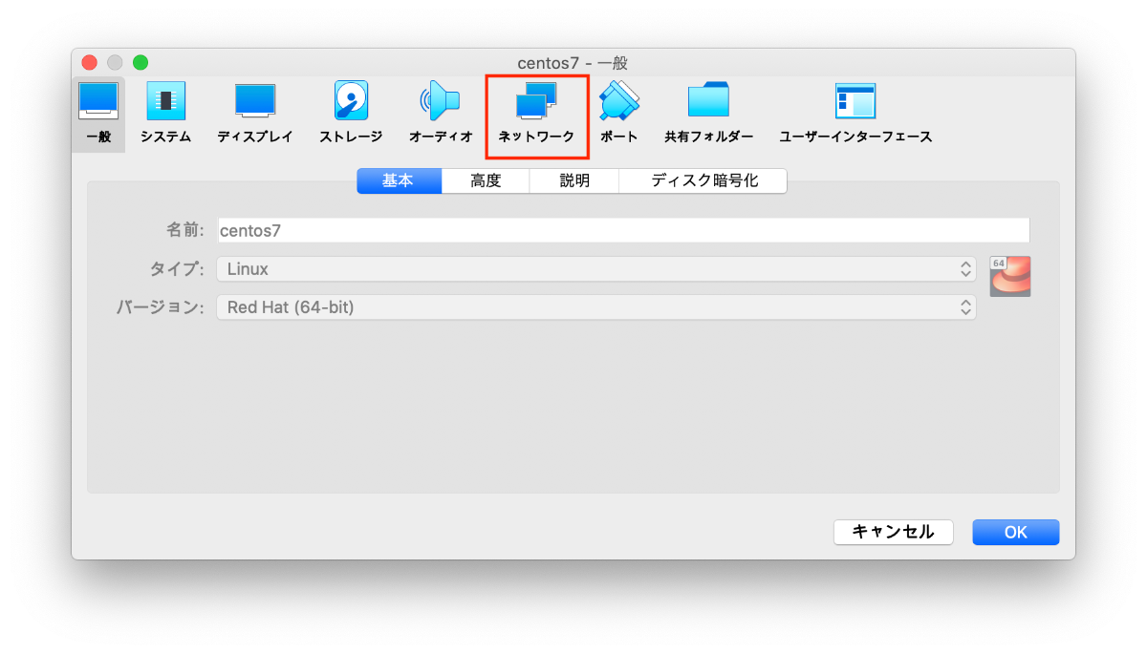Open the ユーザーインターフェース settings icon

[855, 114]
